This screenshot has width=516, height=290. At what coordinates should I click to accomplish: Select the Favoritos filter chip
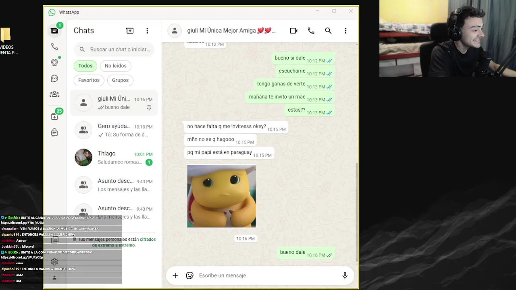click(x=89, y=80)
